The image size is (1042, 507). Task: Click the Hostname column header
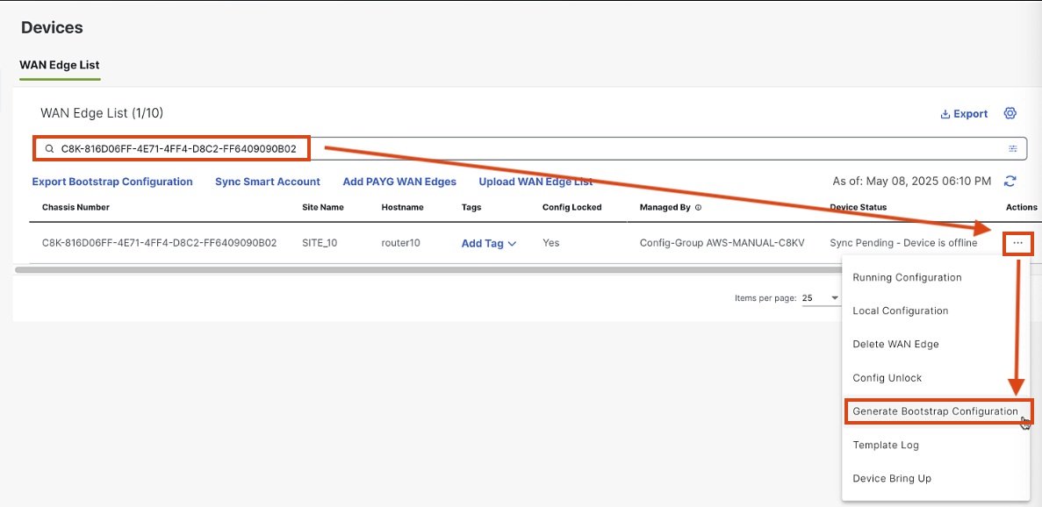click(x=402, y=207)
